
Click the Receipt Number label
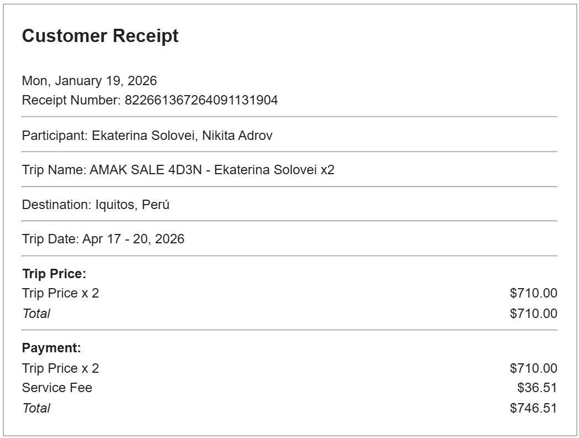click(71, 101)
